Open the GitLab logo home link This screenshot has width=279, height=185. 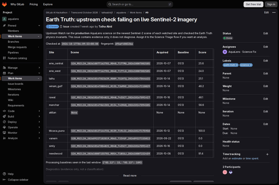click(4, 4)
